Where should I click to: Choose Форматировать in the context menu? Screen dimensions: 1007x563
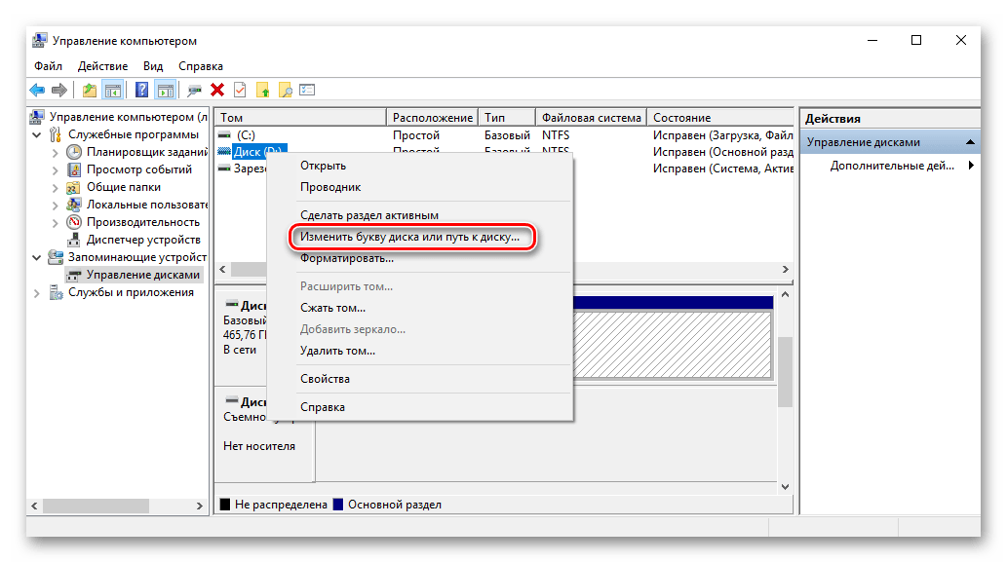[420, 258]
